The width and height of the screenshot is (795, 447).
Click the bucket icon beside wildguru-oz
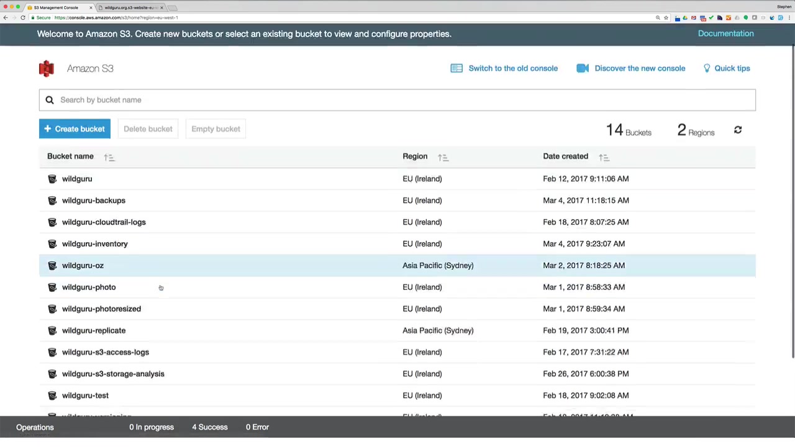(x=52, y=266)
